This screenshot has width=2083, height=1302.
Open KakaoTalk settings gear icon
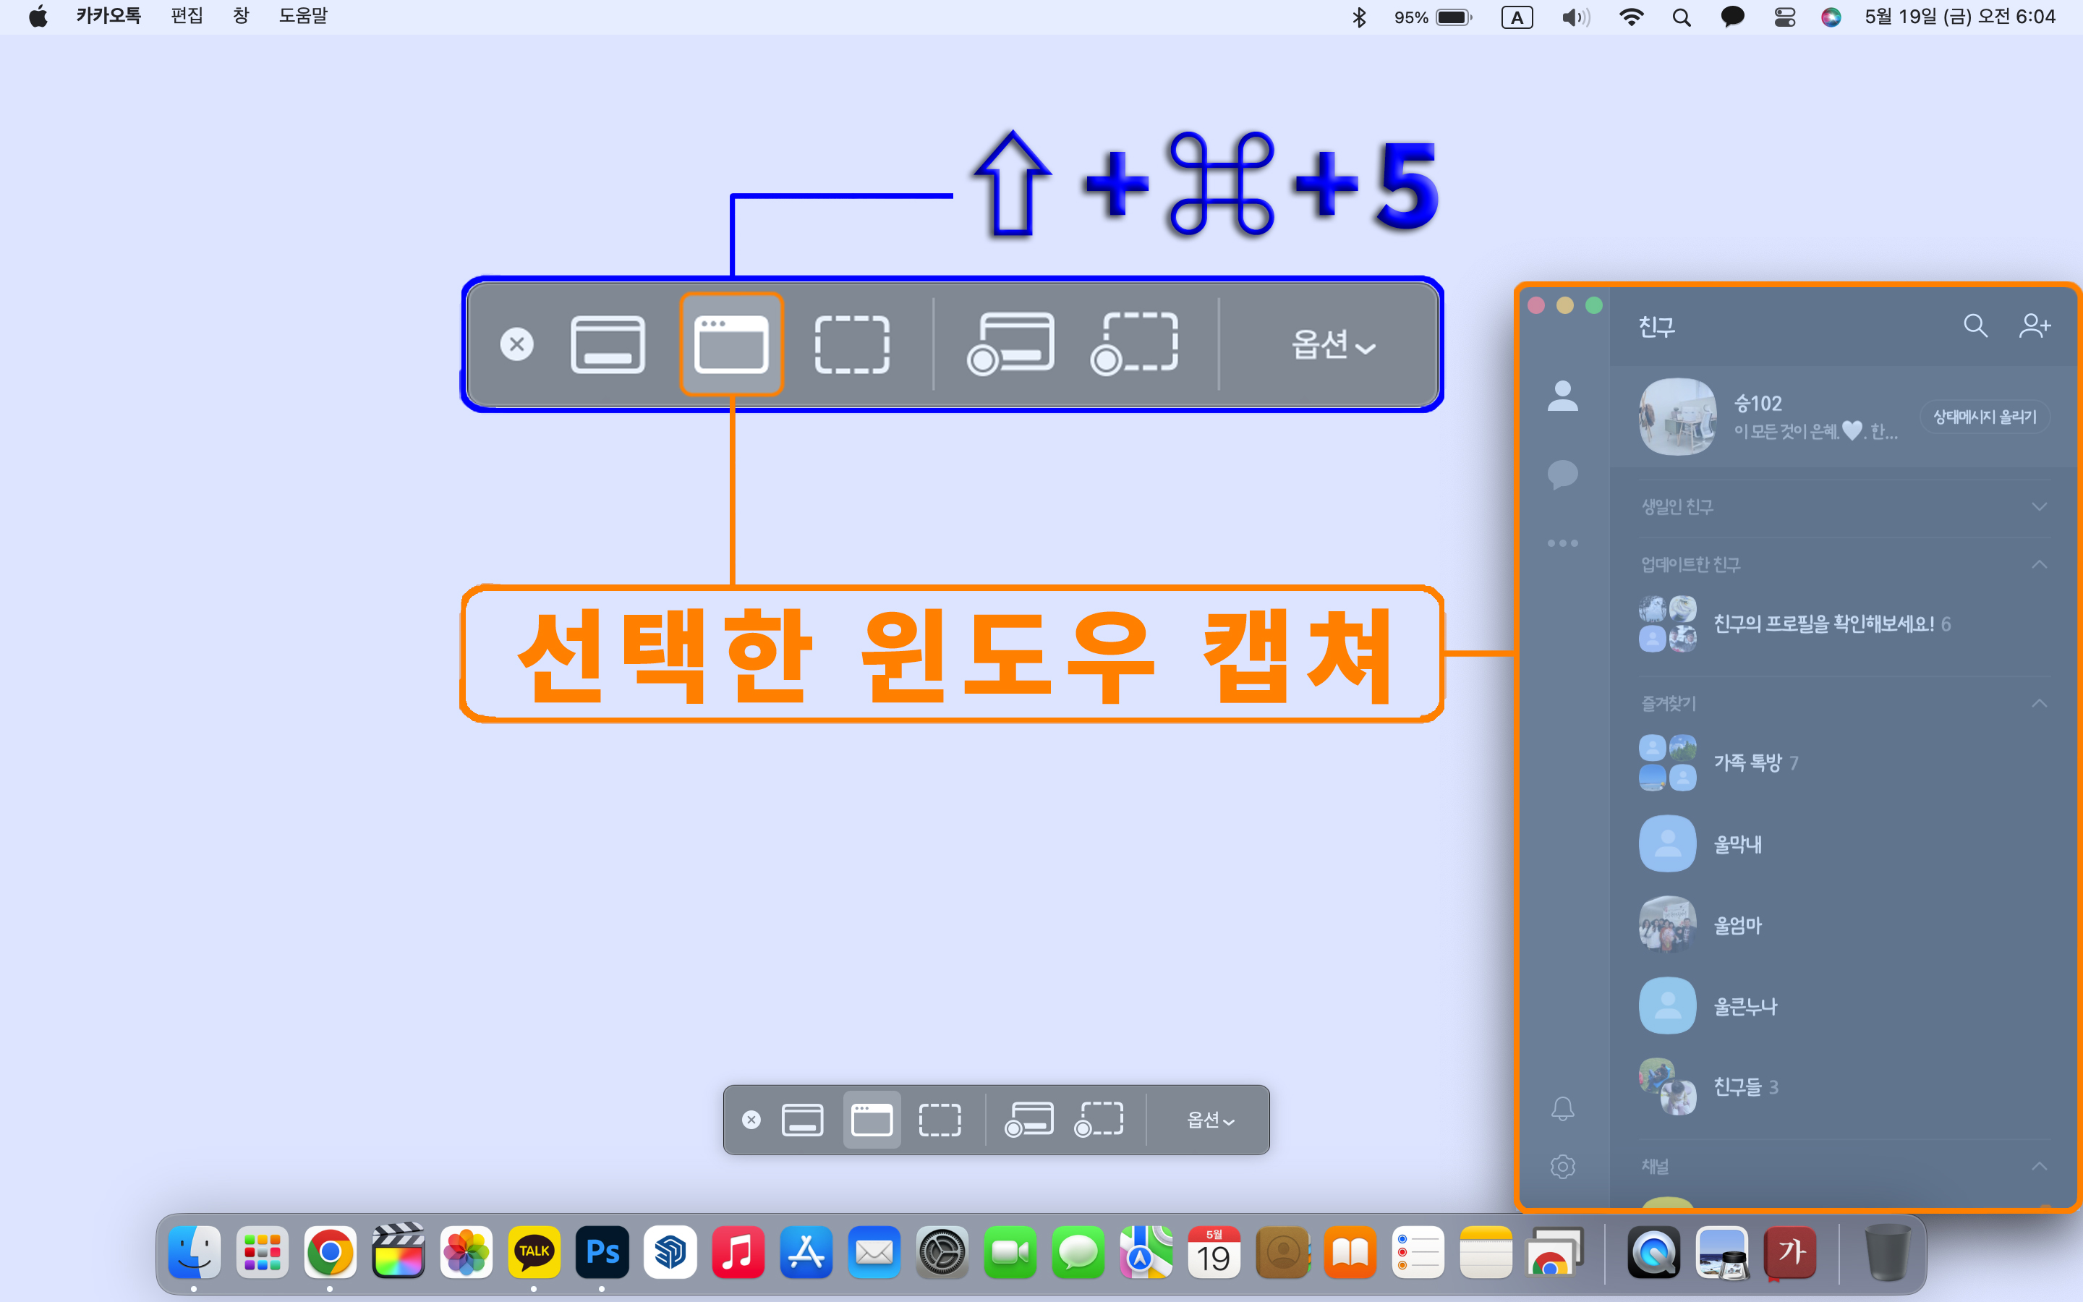pos(1562,1167)
